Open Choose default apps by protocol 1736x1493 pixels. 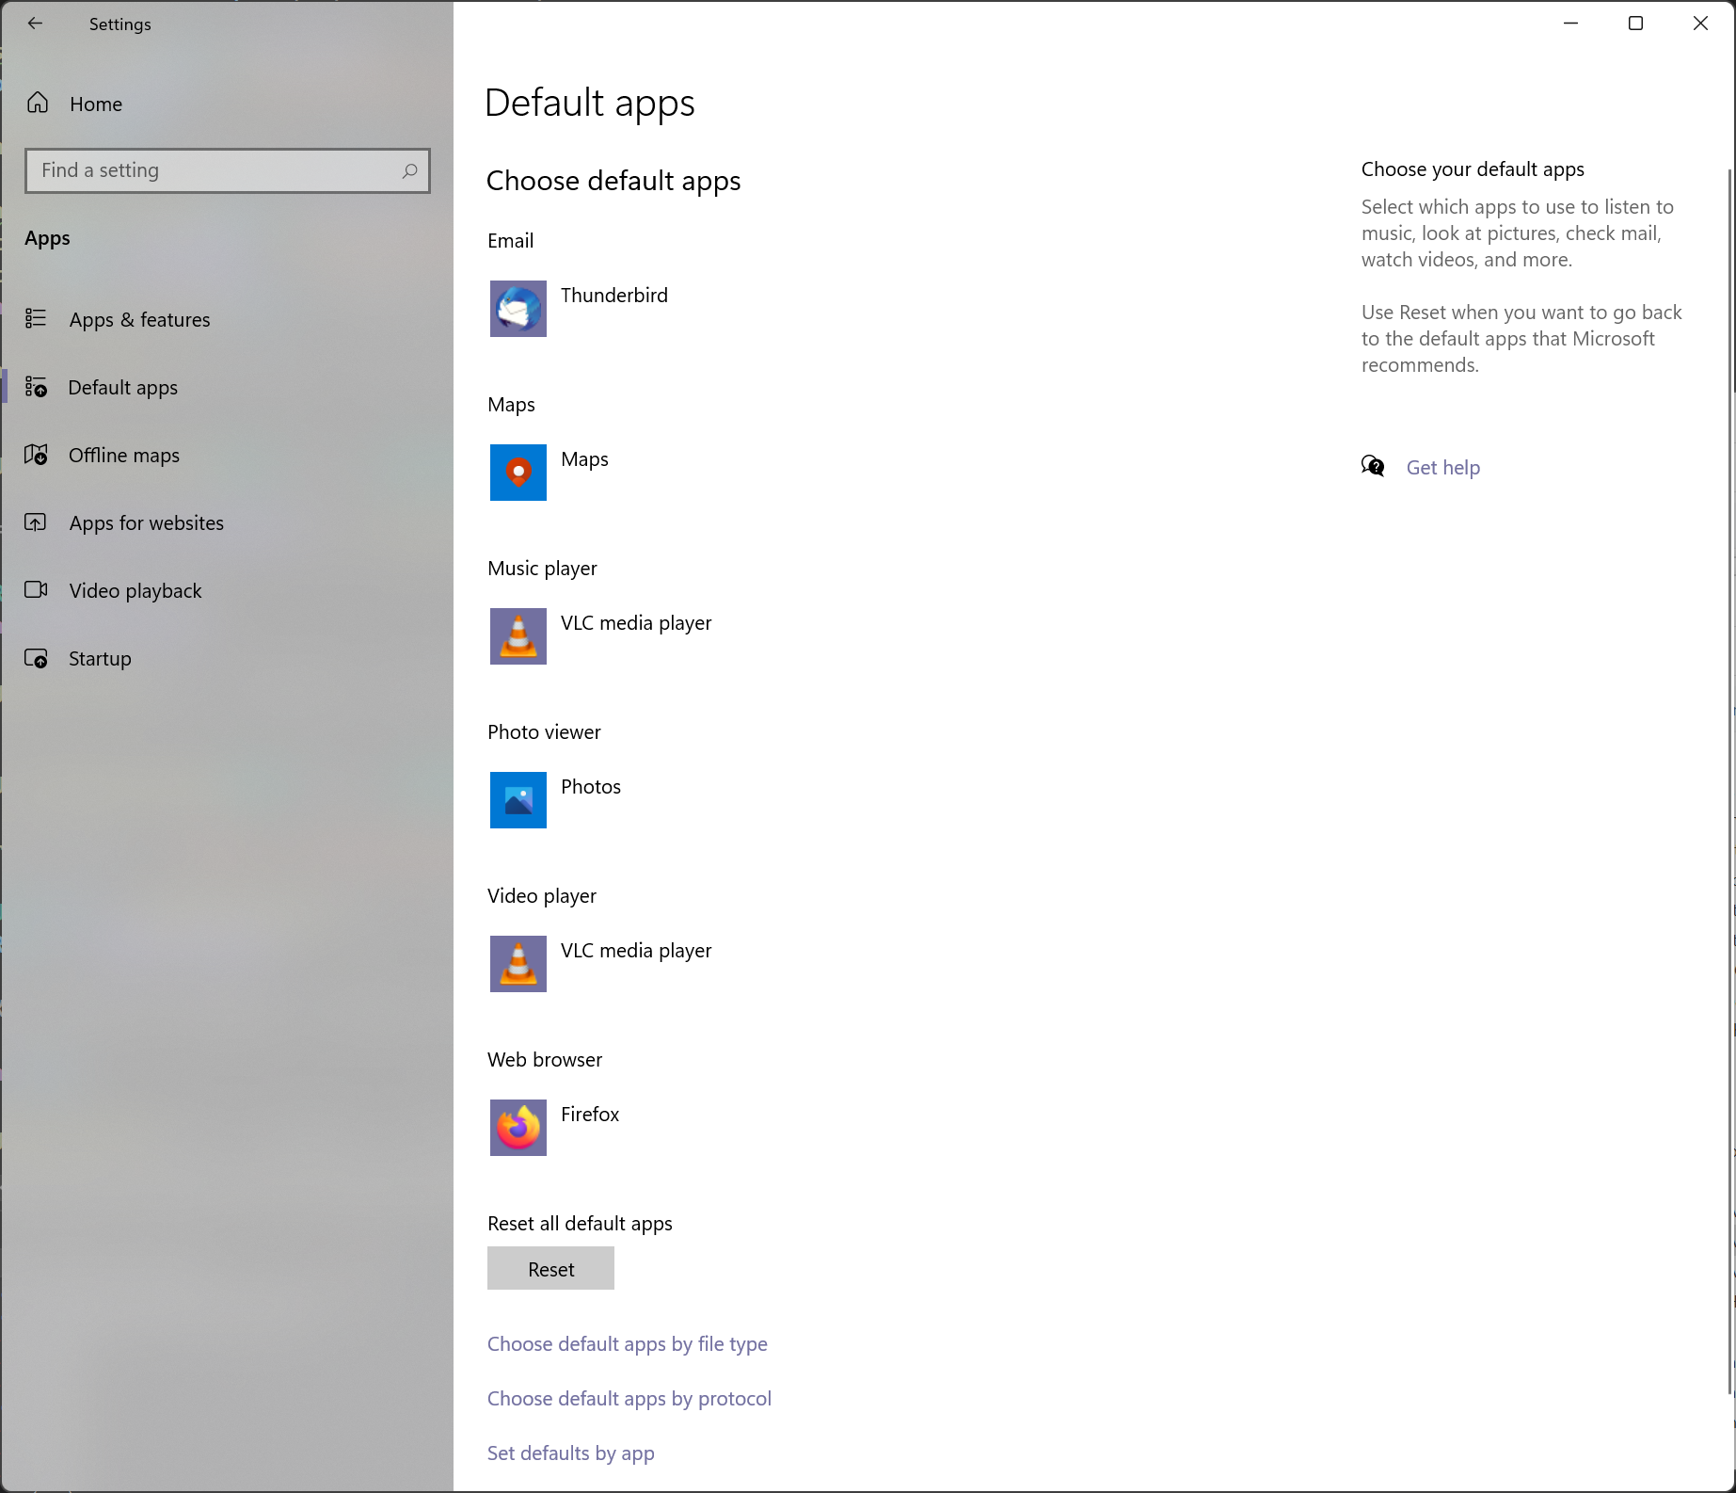(629, 1398)
